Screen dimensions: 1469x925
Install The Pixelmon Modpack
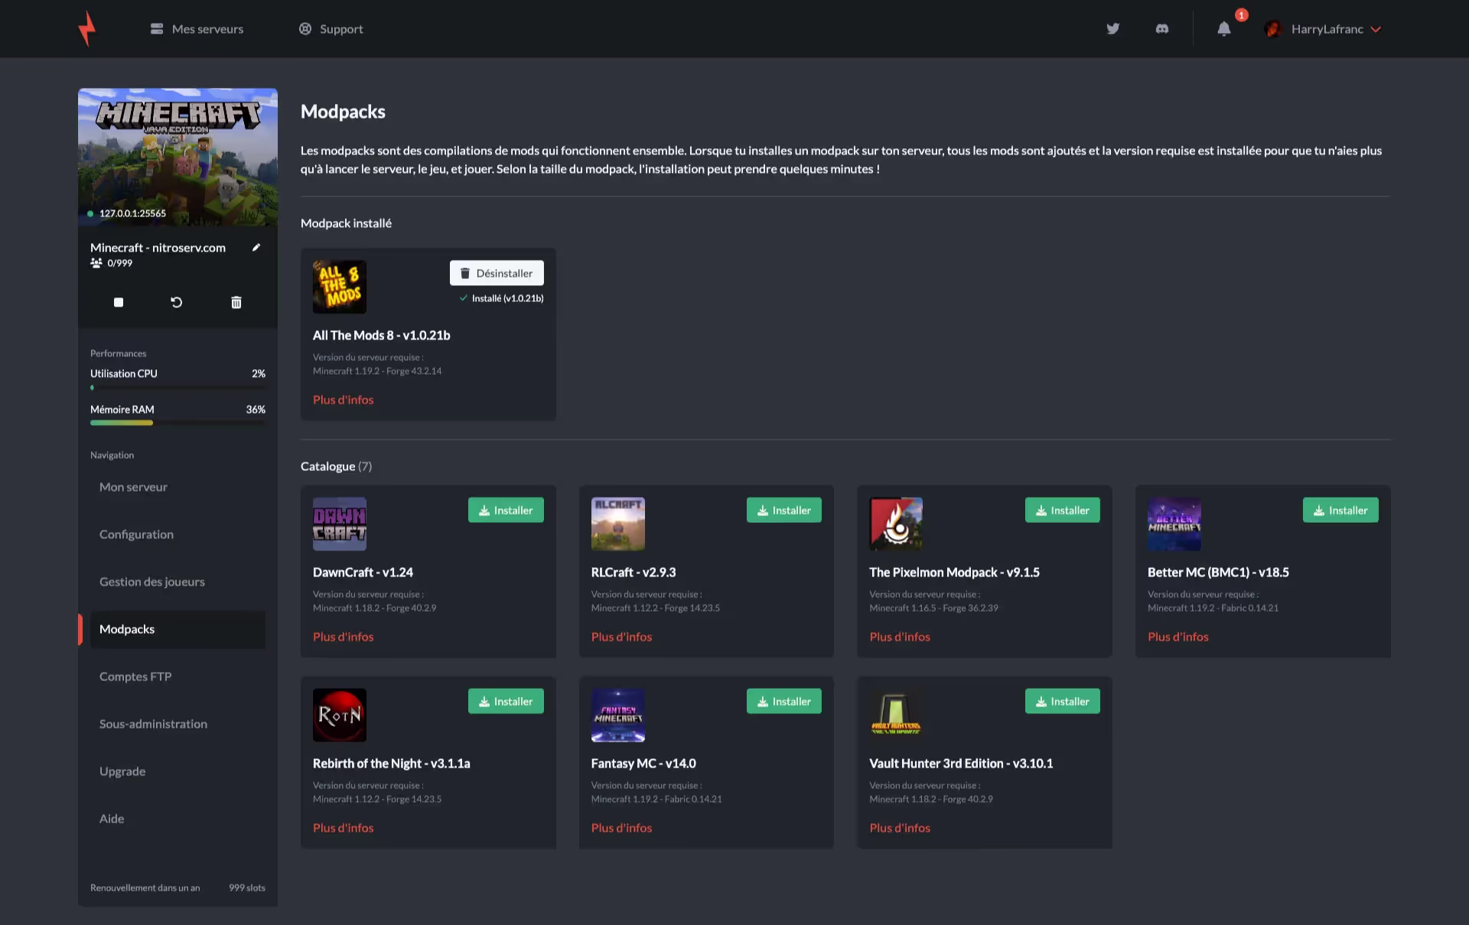click(x=1063, y=510)
